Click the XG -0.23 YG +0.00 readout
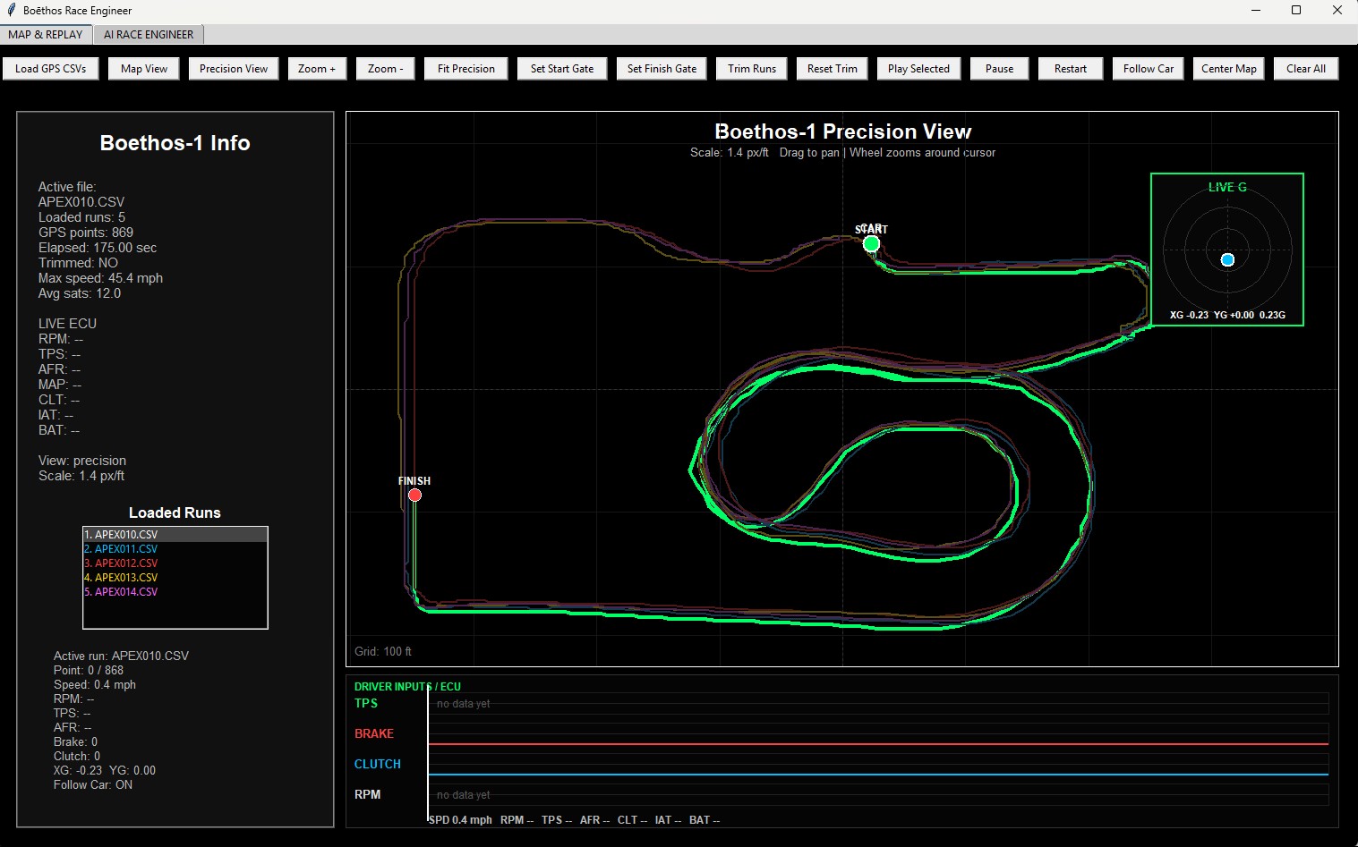Screen dimensions: 1358x847 click(1227, 315)
